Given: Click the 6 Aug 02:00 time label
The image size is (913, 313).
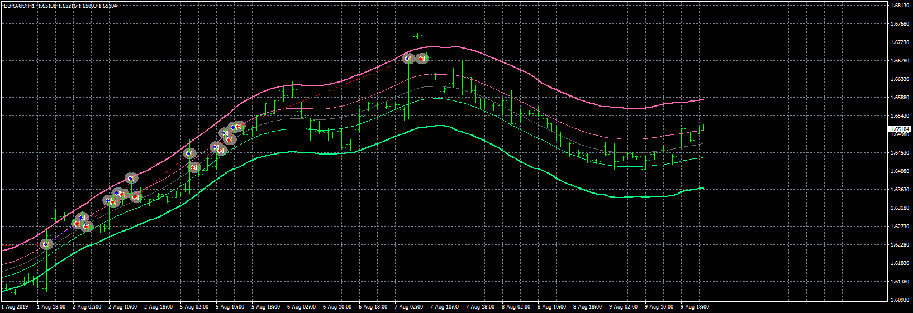Looking at the screenshot, I should click(x=301, y=307).
